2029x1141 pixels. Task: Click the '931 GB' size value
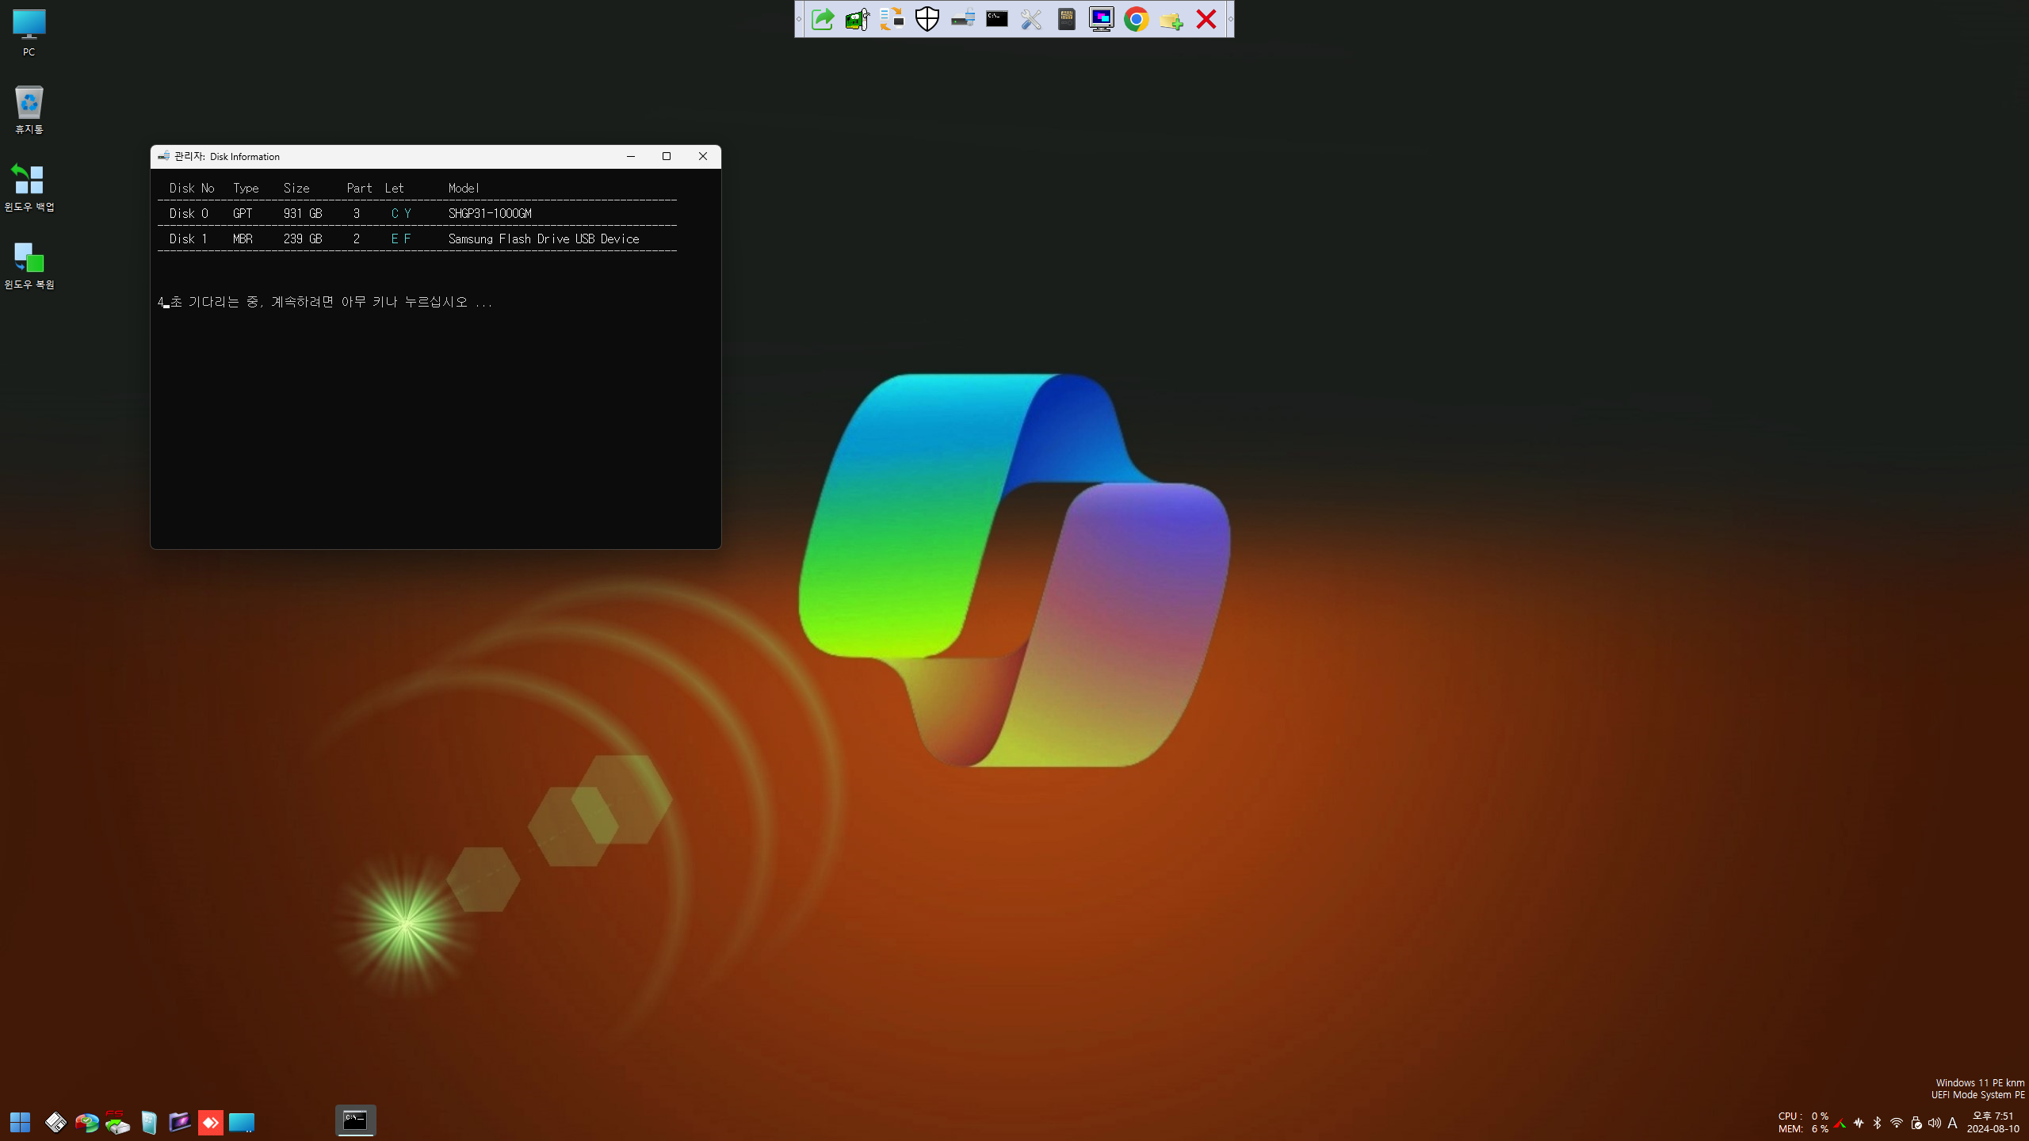[303, 213]
